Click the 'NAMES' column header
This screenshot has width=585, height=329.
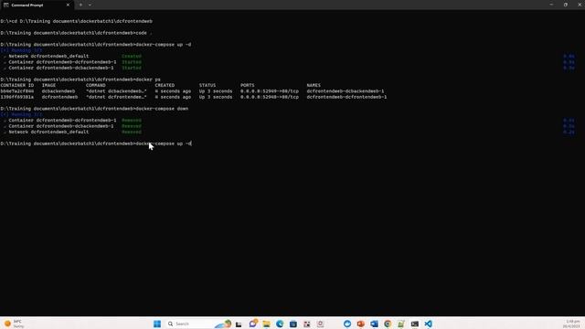314,85
